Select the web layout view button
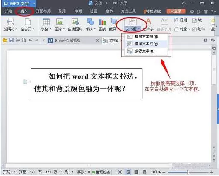 [144, 172]
